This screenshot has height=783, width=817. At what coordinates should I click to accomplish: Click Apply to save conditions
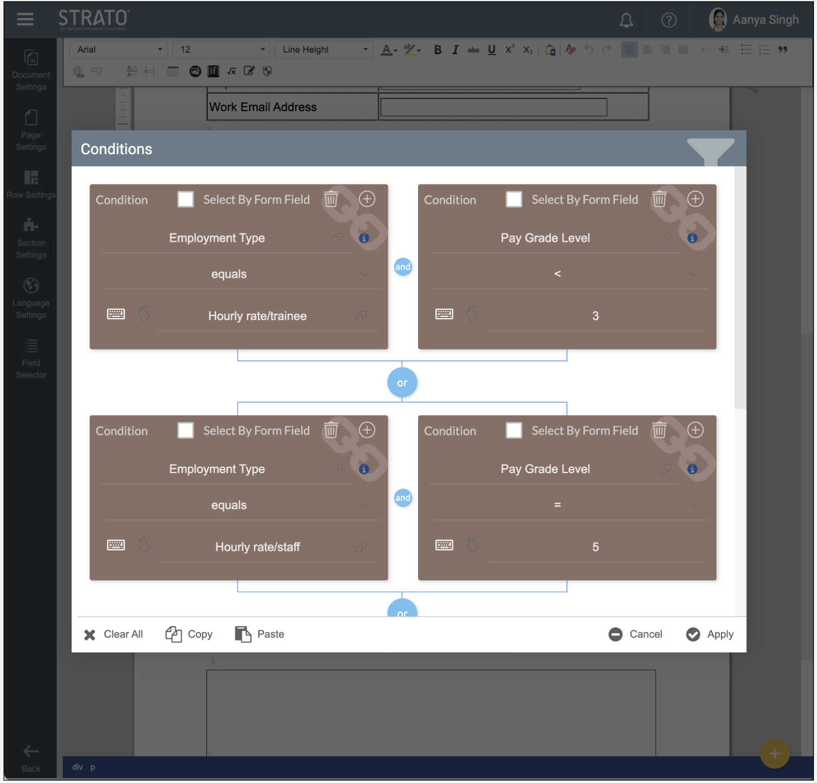[710, 634]
